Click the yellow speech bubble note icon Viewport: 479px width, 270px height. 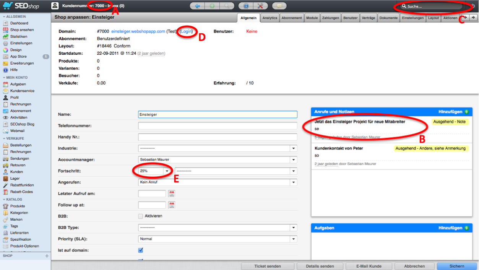(279, 6)
